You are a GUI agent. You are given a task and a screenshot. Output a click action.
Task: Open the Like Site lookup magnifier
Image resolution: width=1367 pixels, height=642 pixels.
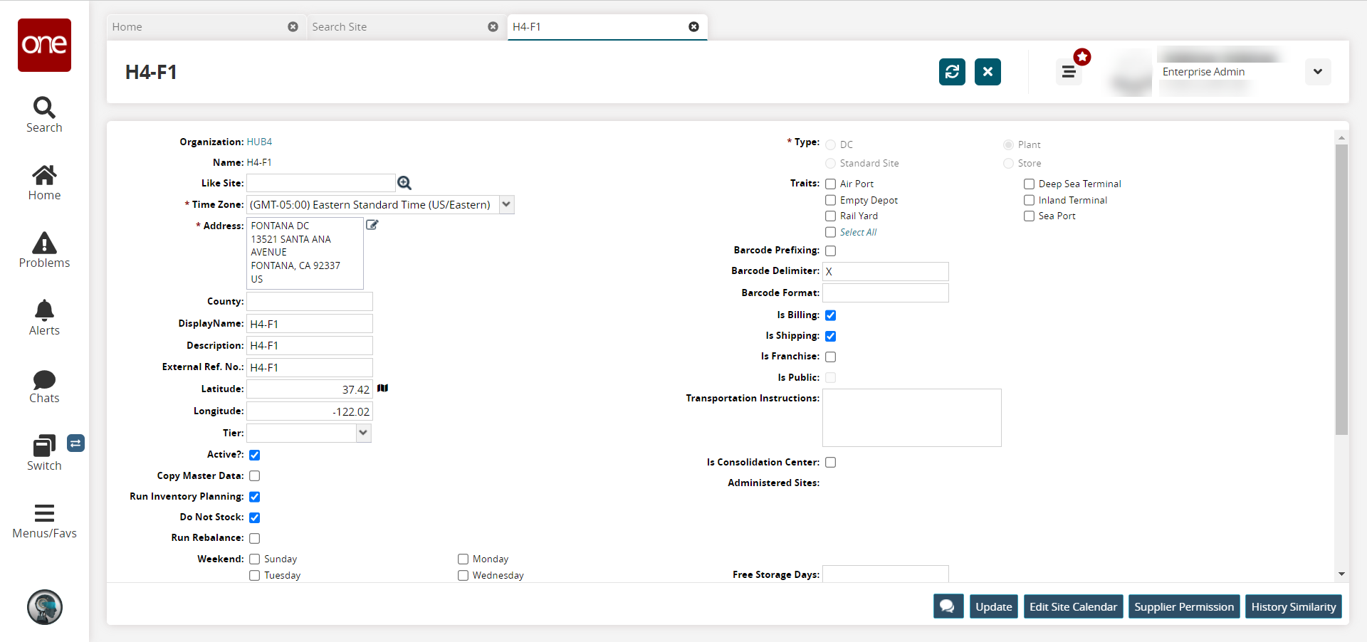click(404, 184)
